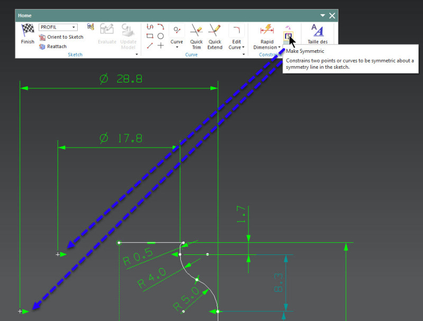Click the Rapid Dimension tool icon

pyautogui.click(x=267, y=30)
